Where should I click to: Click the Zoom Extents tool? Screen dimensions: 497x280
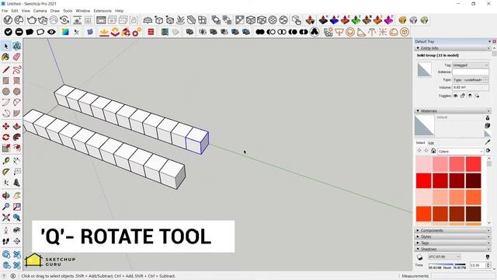click(5, 218)
